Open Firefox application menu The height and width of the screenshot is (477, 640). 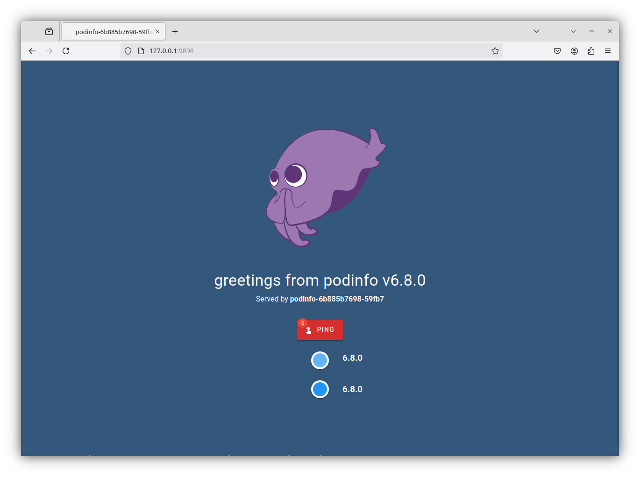608,51
